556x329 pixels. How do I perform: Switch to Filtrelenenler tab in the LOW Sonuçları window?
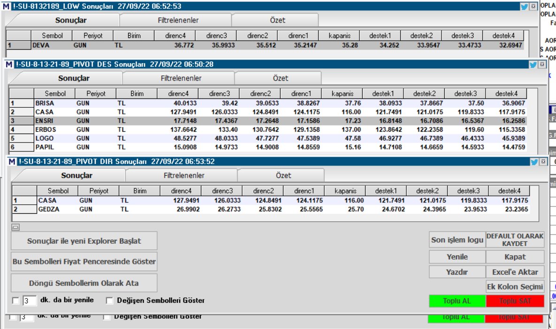(178, 20)
